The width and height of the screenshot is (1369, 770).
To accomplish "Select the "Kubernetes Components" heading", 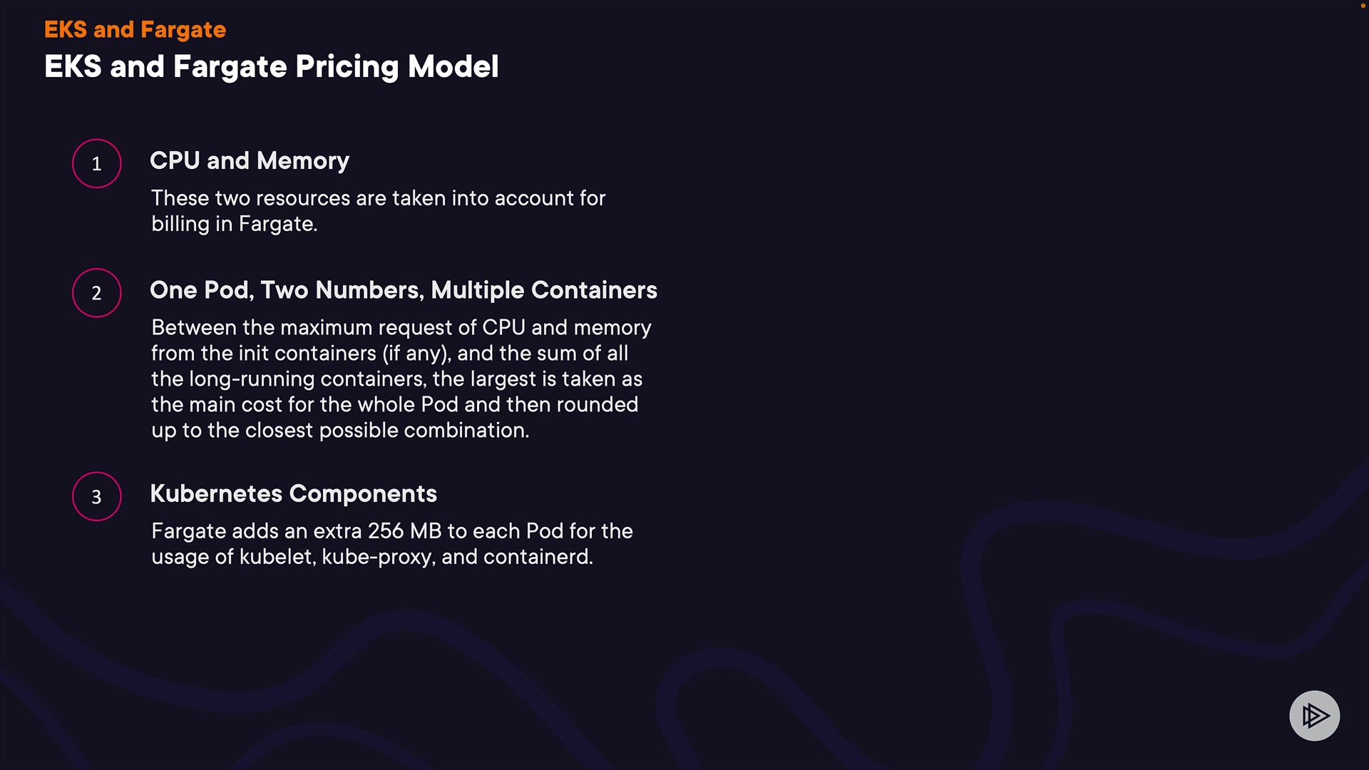I will (293, 493).
